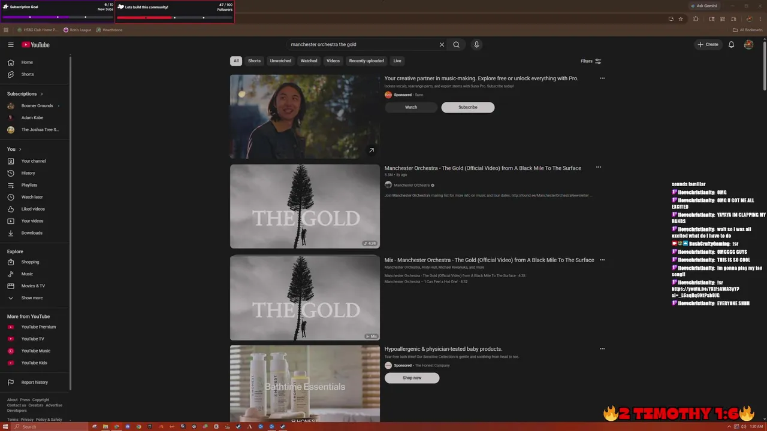Open the Hearthstone bookmark
Screen dimensions: 767x431
point(109,30)
